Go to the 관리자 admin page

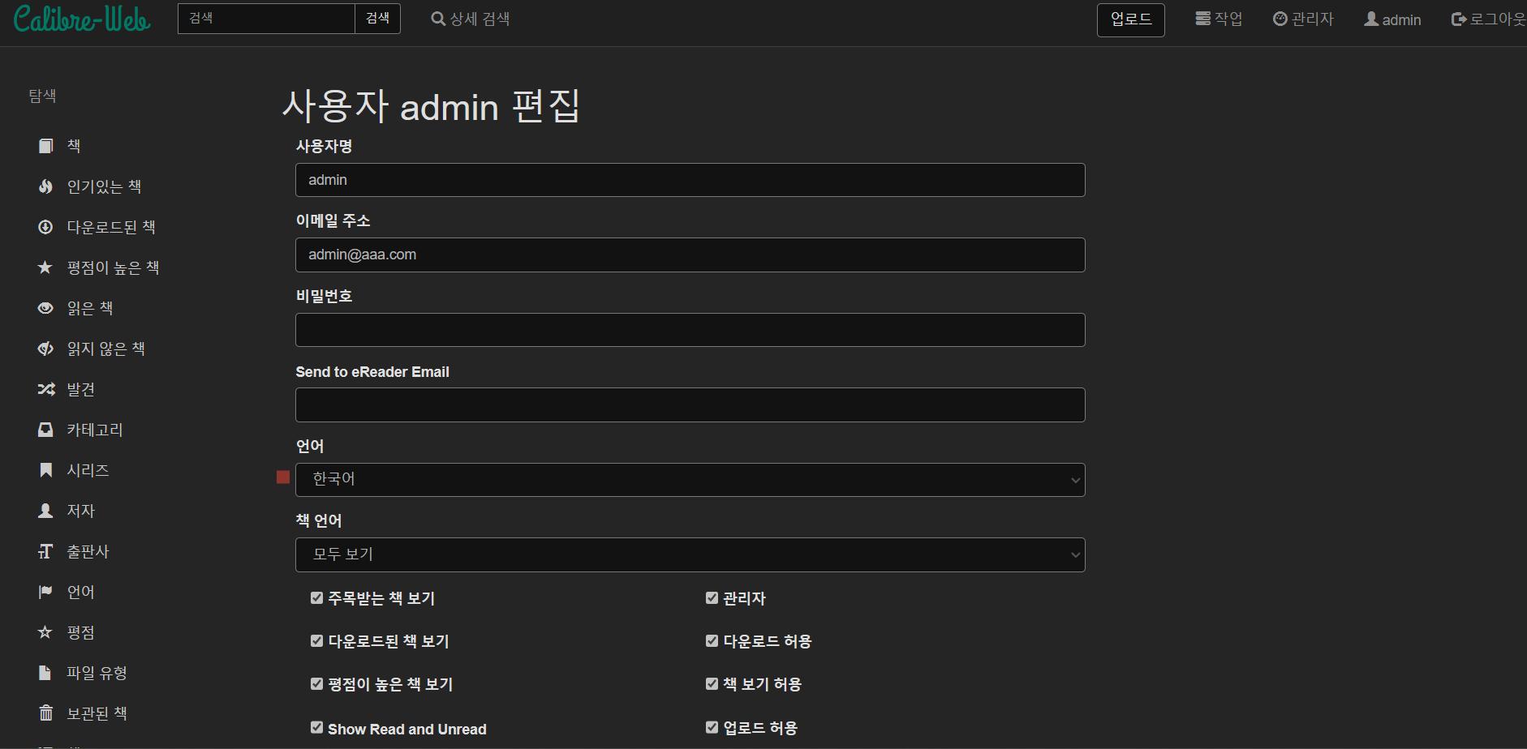[x=1303, y=19]
